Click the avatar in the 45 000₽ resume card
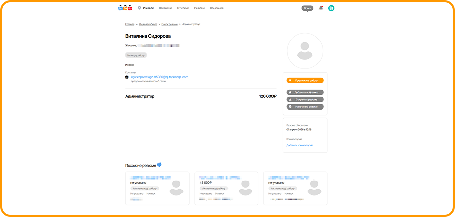The width and height of the screenshot is (455, 217). click(x=245, y=187)
